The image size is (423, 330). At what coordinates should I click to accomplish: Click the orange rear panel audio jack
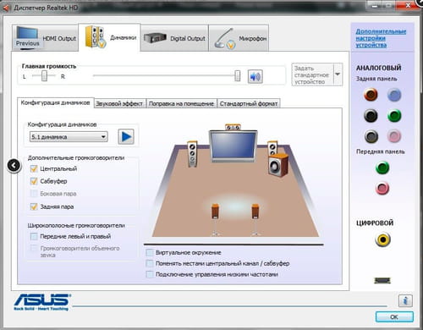(371, 95)
